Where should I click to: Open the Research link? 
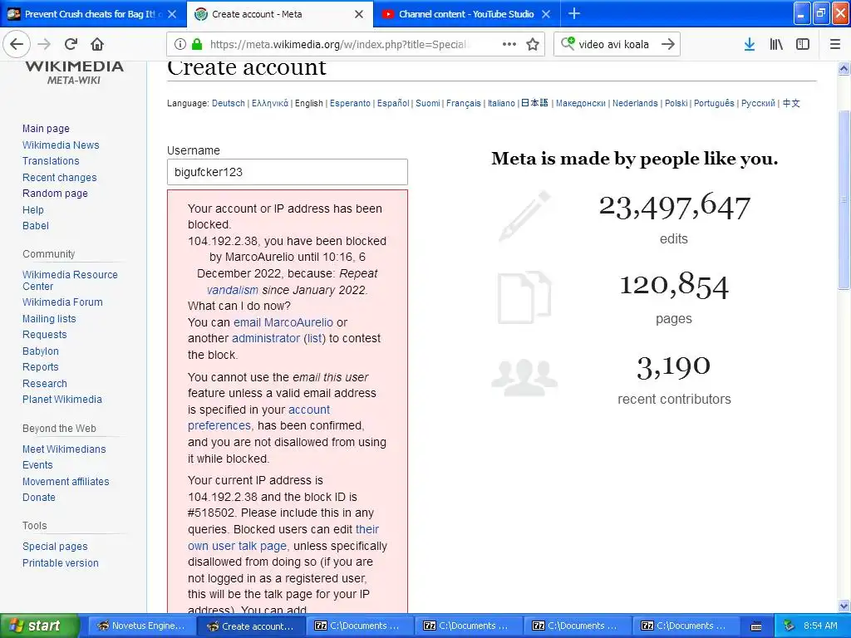tap(45, 384)
